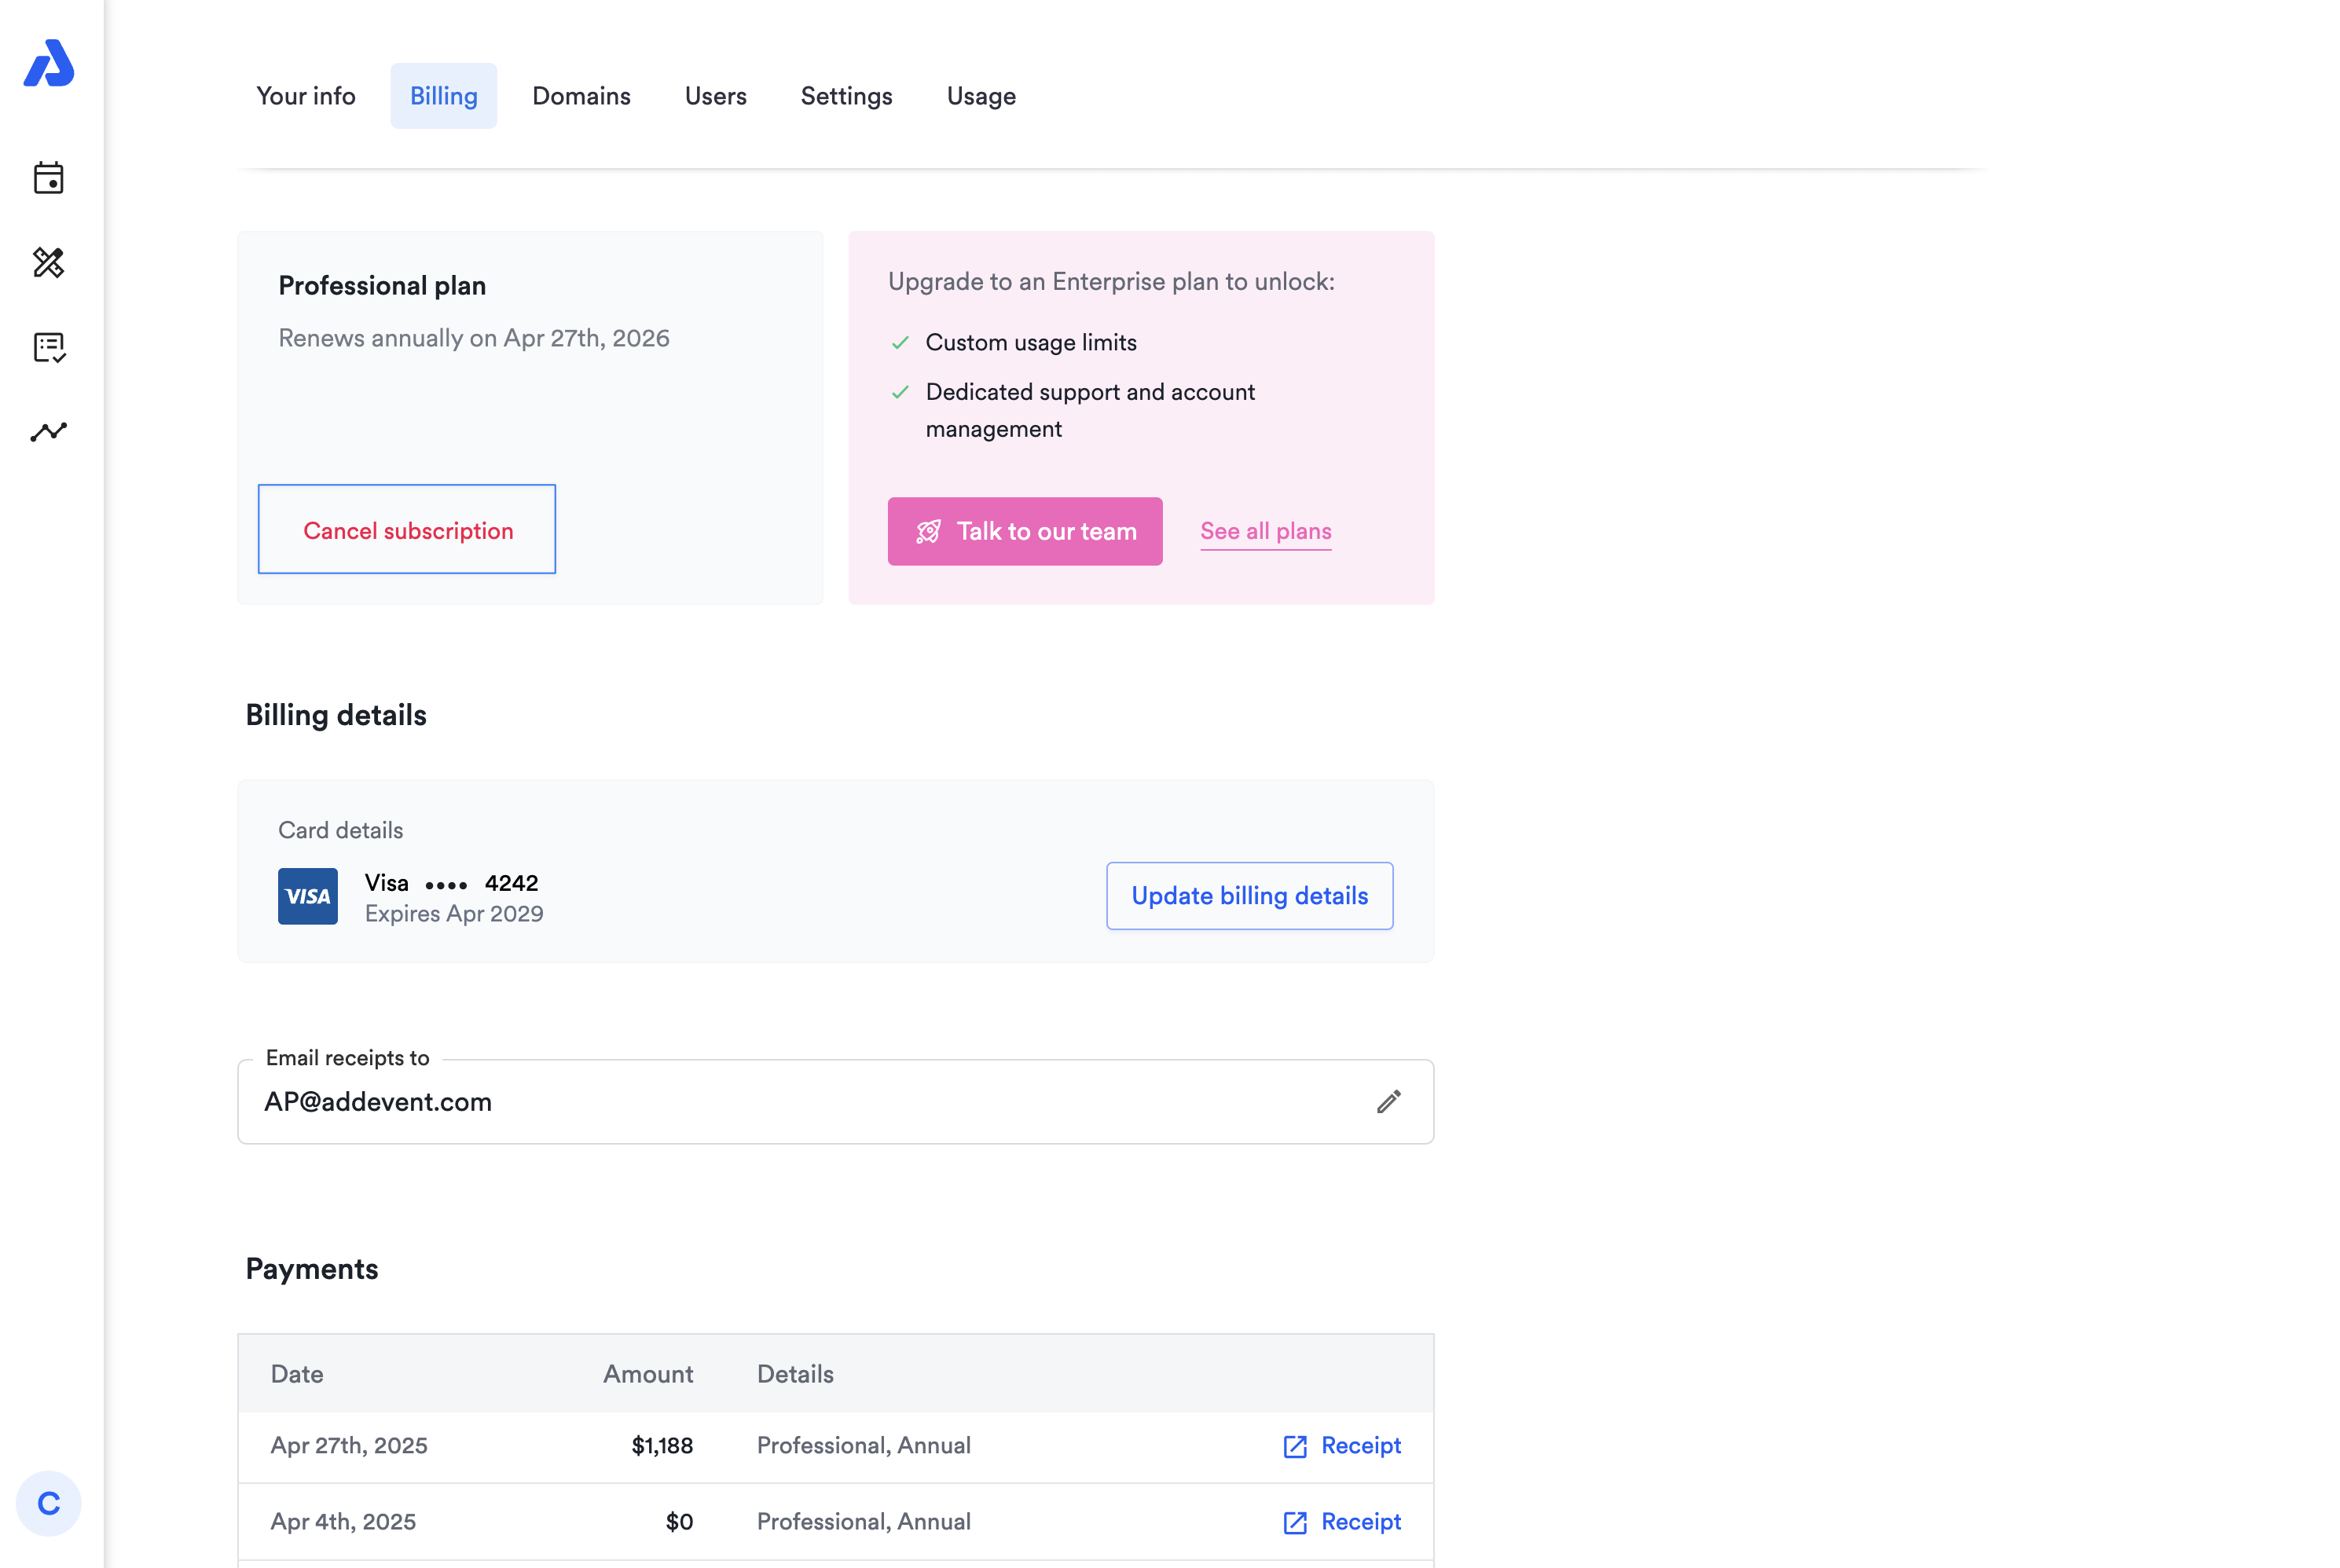The height and width of the screenshot is (1568, 2340).
Task: Click the Details column header in Payments
Action: tap(795, 1374)
